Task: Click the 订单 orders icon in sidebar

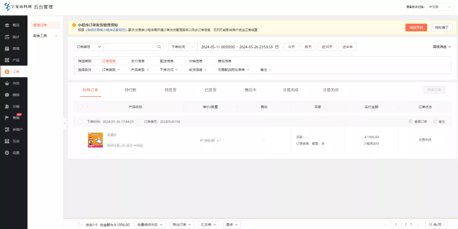Action: click(x=7, y=72)
